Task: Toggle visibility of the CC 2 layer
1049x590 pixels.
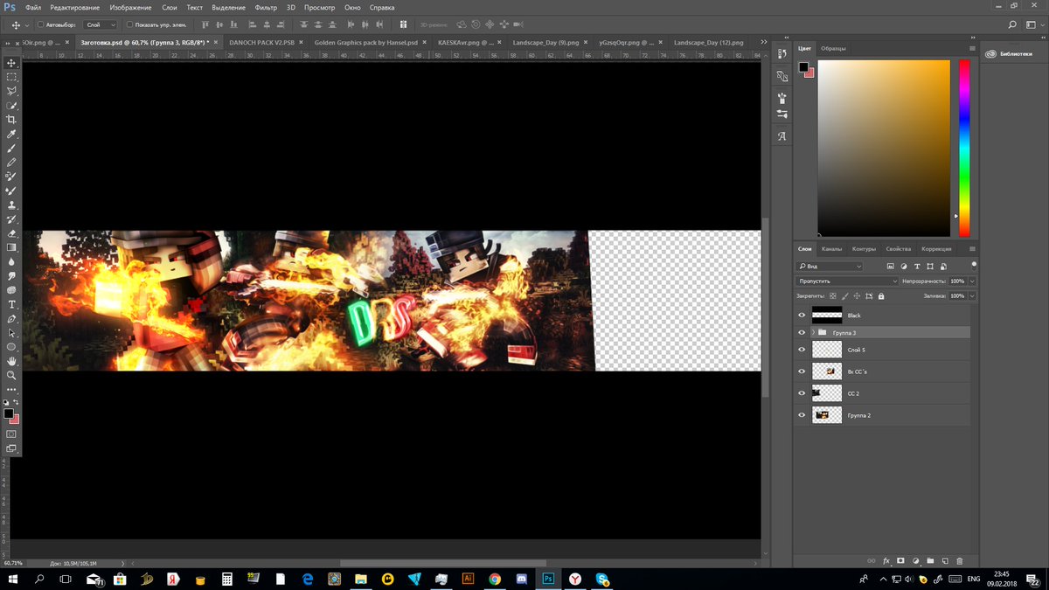Action: (802, 392)
